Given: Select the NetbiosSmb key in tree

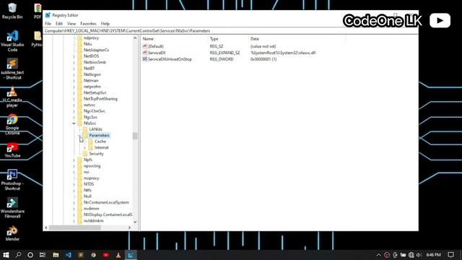Looking at the screenshot, I should click(95, 62).
